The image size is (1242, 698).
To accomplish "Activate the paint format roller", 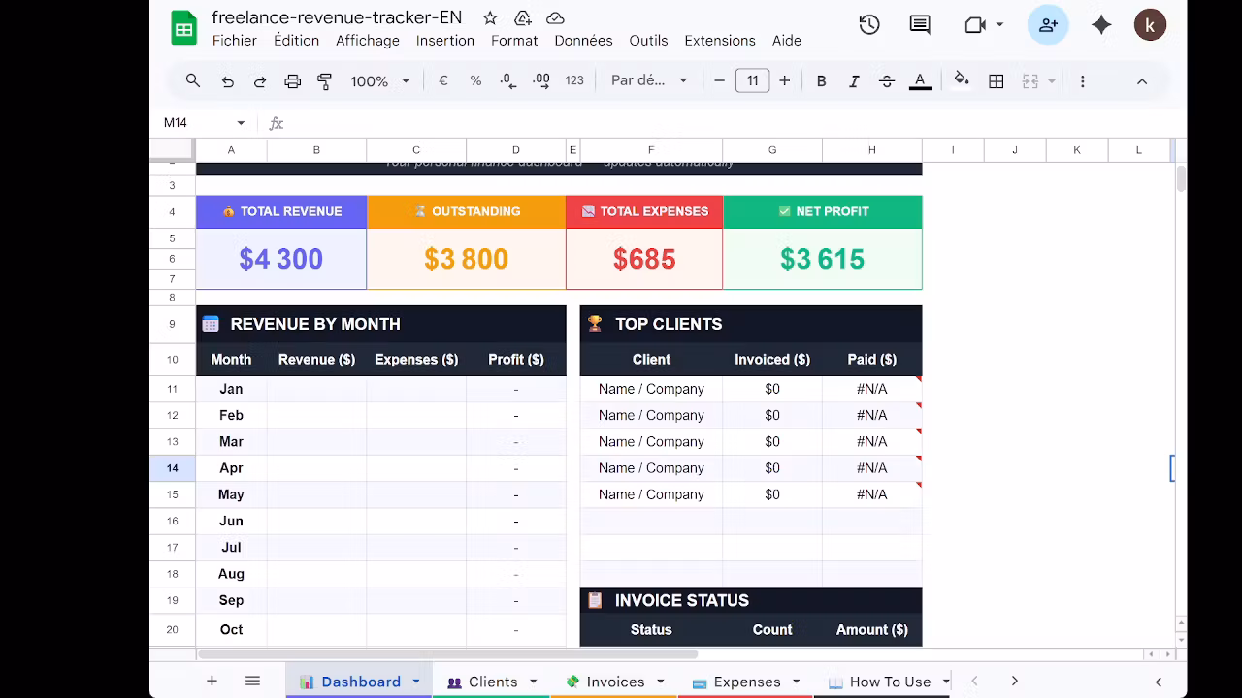I will (325, 81).
